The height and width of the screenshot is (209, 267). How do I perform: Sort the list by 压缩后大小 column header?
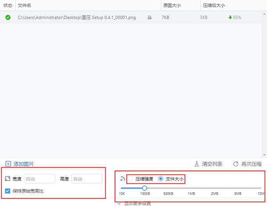coord(214,5)
